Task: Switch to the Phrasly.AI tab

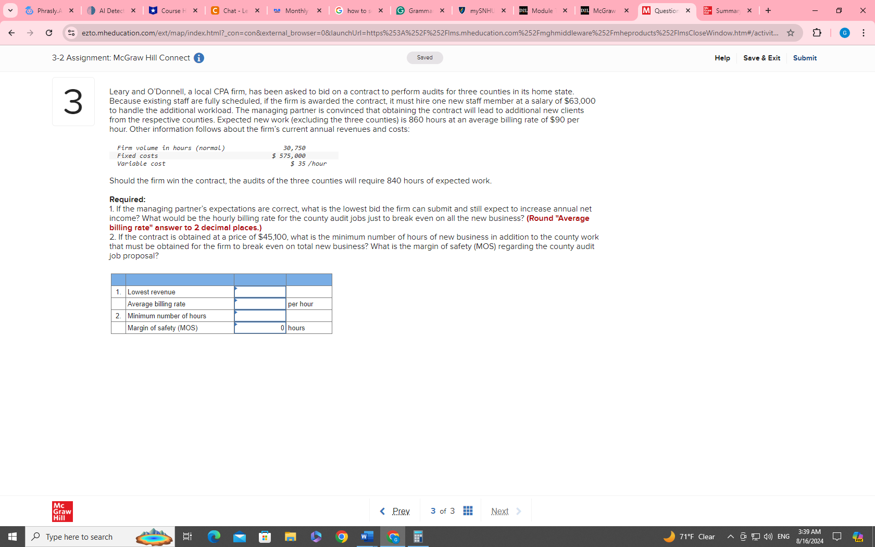Action: coord(50,10)
